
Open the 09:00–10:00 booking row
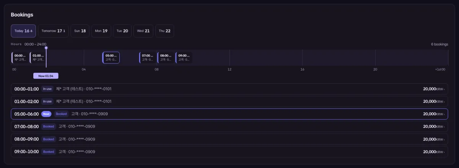click(229, 152)
